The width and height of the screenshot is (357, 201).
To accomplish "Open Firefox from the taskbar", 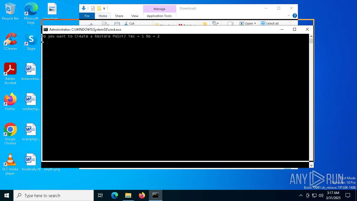I will (x=142, y=195).
